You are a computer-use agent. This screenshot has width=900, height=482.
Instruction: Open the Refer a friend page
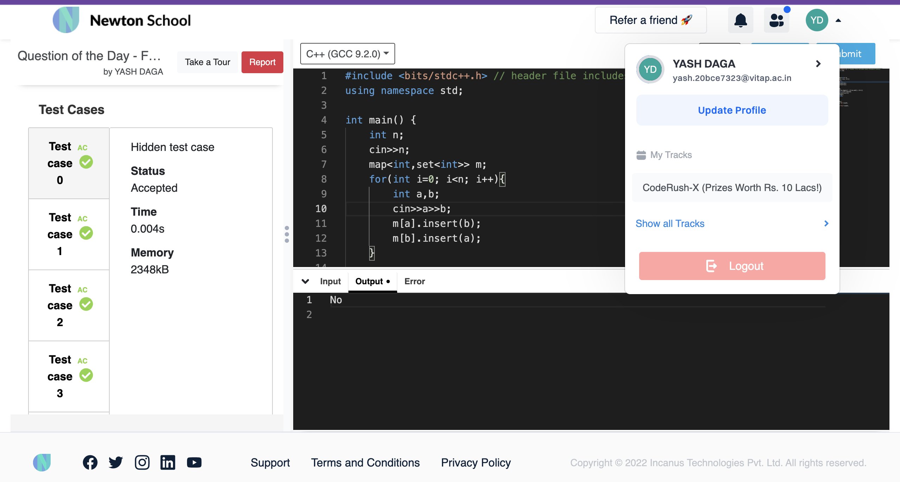(x=650, y=20)
